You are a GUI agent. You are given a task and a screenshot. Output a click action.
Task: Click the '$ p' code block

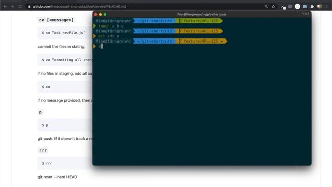(x=65, y=125)
